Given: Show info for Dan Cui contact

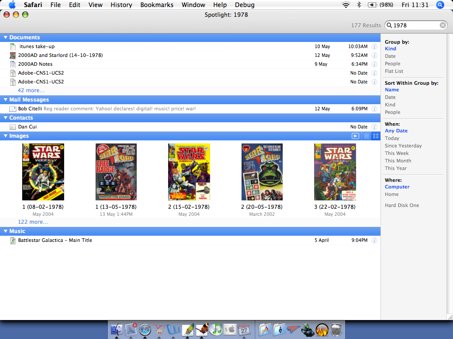Looking at the screenshot, I should pyautogui.click(x=374, y=127).
